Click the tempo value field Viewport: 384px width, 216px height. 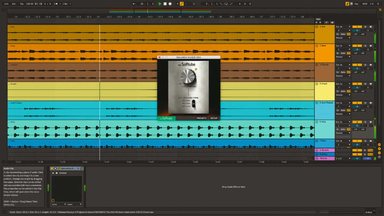click(x=30, y=4)
